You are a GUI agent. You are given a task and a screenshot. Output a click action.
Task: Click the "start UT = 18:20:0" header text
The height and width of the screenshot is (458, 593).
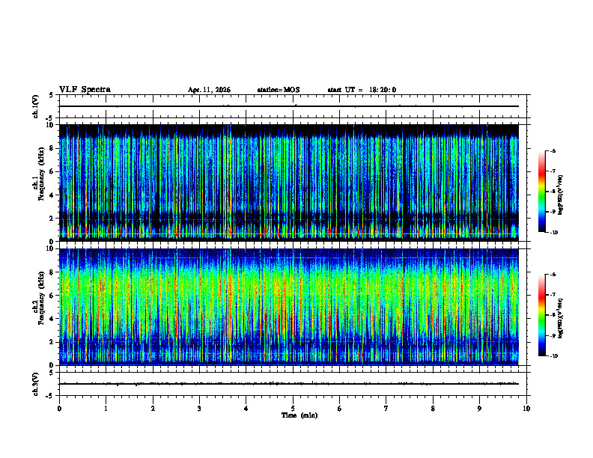[x=362, y=90]
